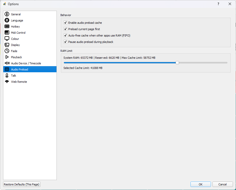Click the Talk microphone icon
The width and height of the screenshot is (236, 190).
pos(7,75)
